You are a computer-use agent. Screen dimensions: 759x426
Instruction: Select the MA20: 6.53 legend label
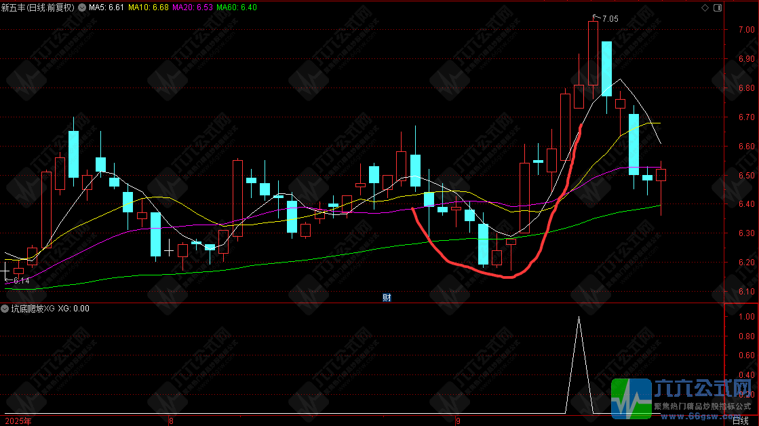[193, 7]
